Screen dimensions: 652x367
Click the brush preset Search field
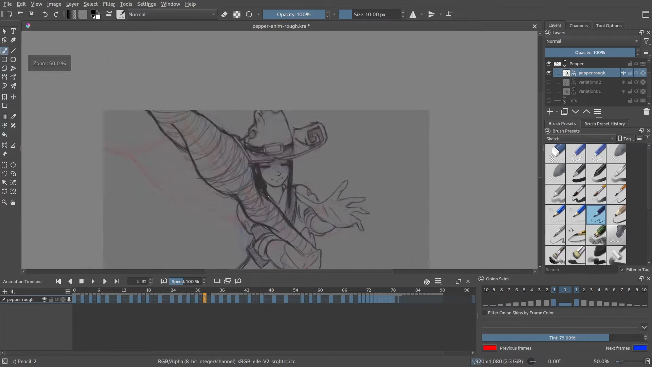coord(581,269)
